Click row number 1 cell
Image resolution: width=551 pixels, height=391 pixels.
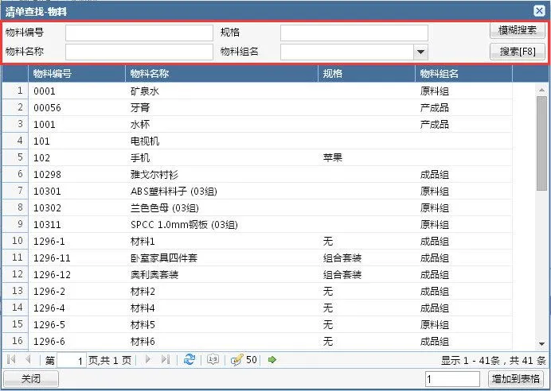click(x=15, y=91)
